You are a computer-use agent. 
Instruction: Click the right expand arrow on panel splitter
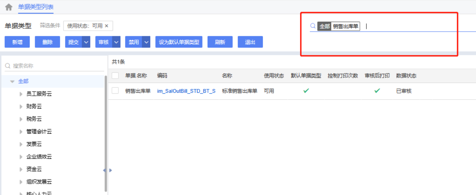pos(111,170)
